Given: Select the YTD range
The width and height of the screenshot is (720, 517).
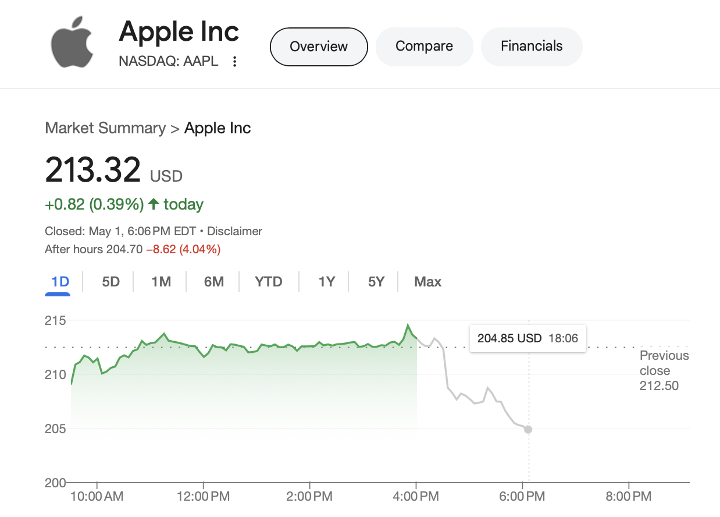Looking at the screenshot, I should coord(269,282).
